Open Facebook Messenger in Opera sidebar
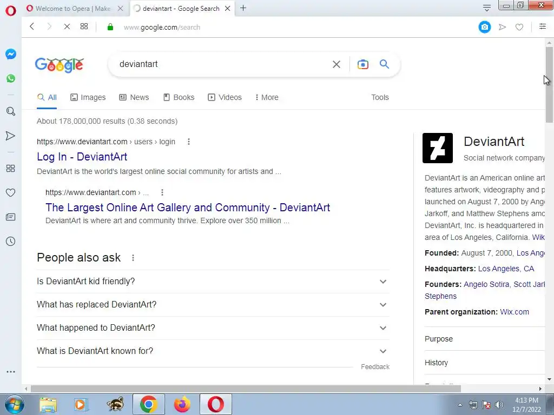This screenshot has height=415, width=554. [11, 54]
